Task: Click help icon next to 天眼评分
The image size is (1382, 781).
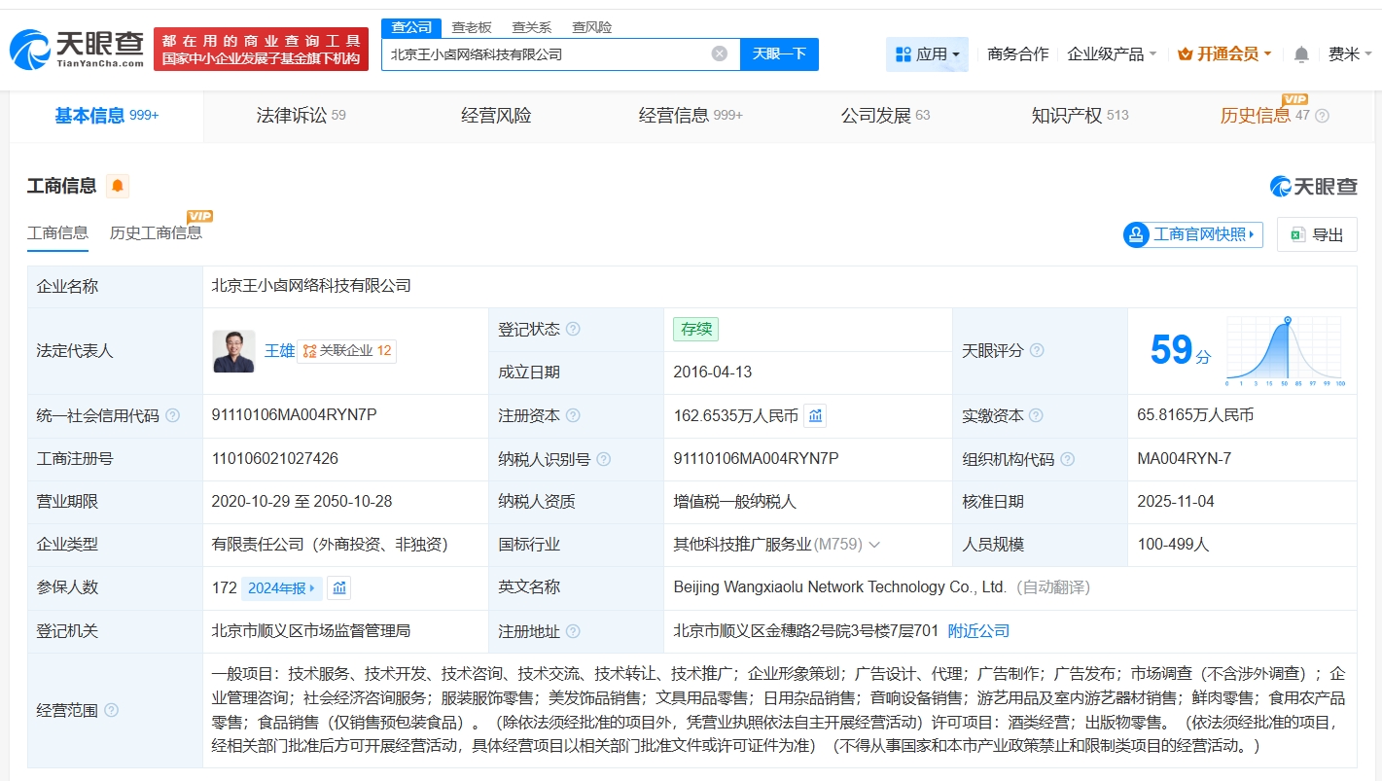Action: 1037,350
